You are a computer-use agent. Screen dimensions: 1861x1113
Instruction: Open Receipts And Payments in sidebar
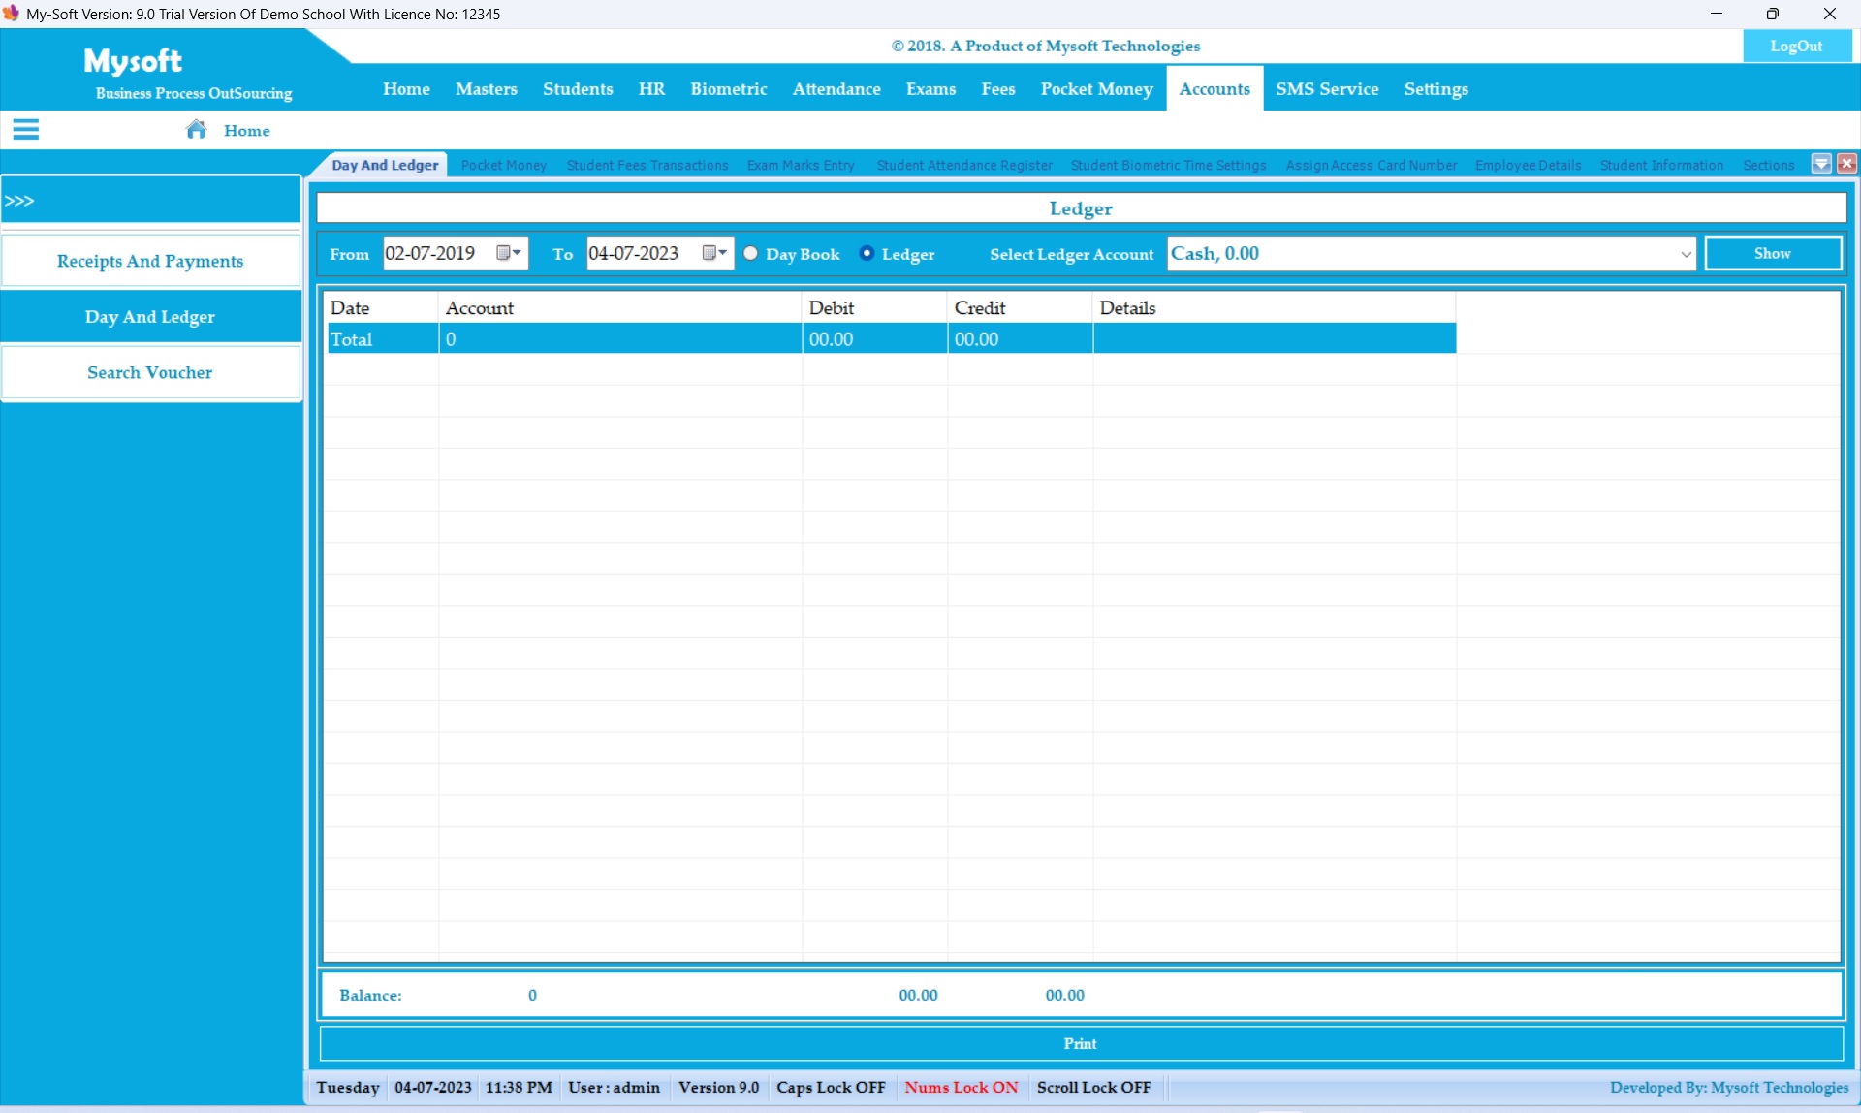tap(150, 261)
